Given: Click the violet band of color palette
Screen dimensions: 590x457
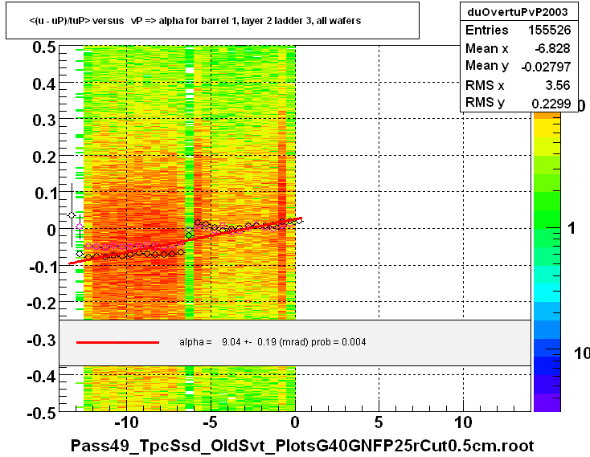Looking at the screenshot, I should (547, 402).
